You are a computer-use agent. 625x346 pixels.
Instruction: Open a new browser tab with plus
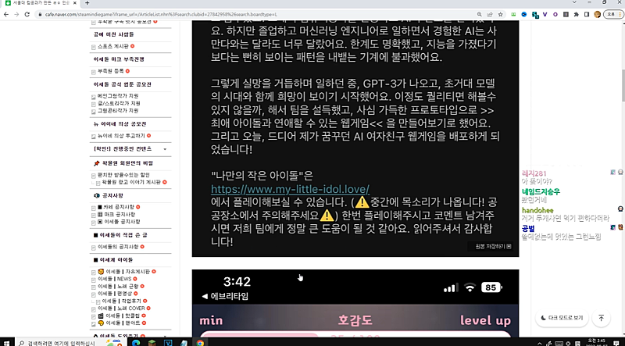coord(87,3)
